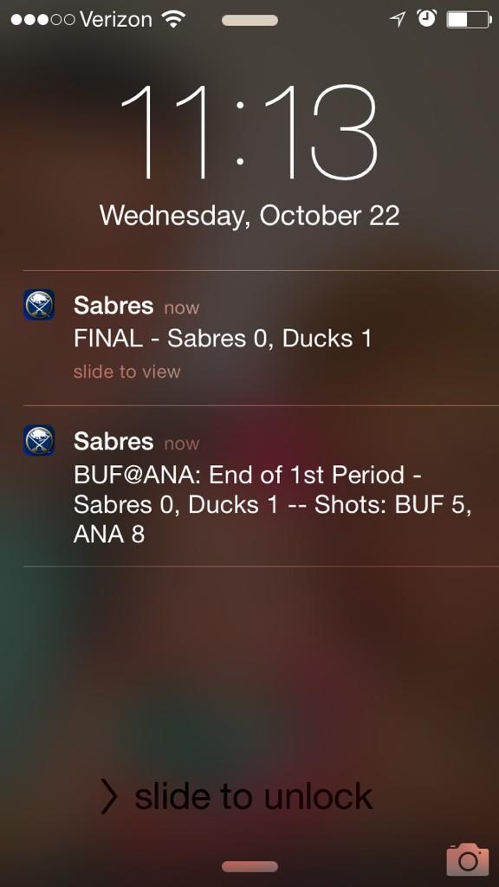Tap the slide to unlock text
The image size is (499, 887).
[254, 796]
